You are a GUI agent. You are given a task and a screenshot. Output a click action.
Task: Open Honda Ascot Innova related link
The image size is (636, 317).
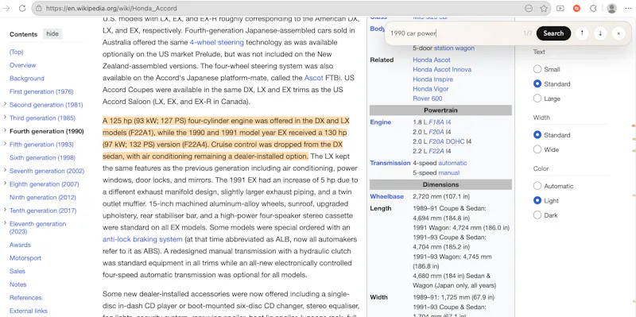(442, 69)
